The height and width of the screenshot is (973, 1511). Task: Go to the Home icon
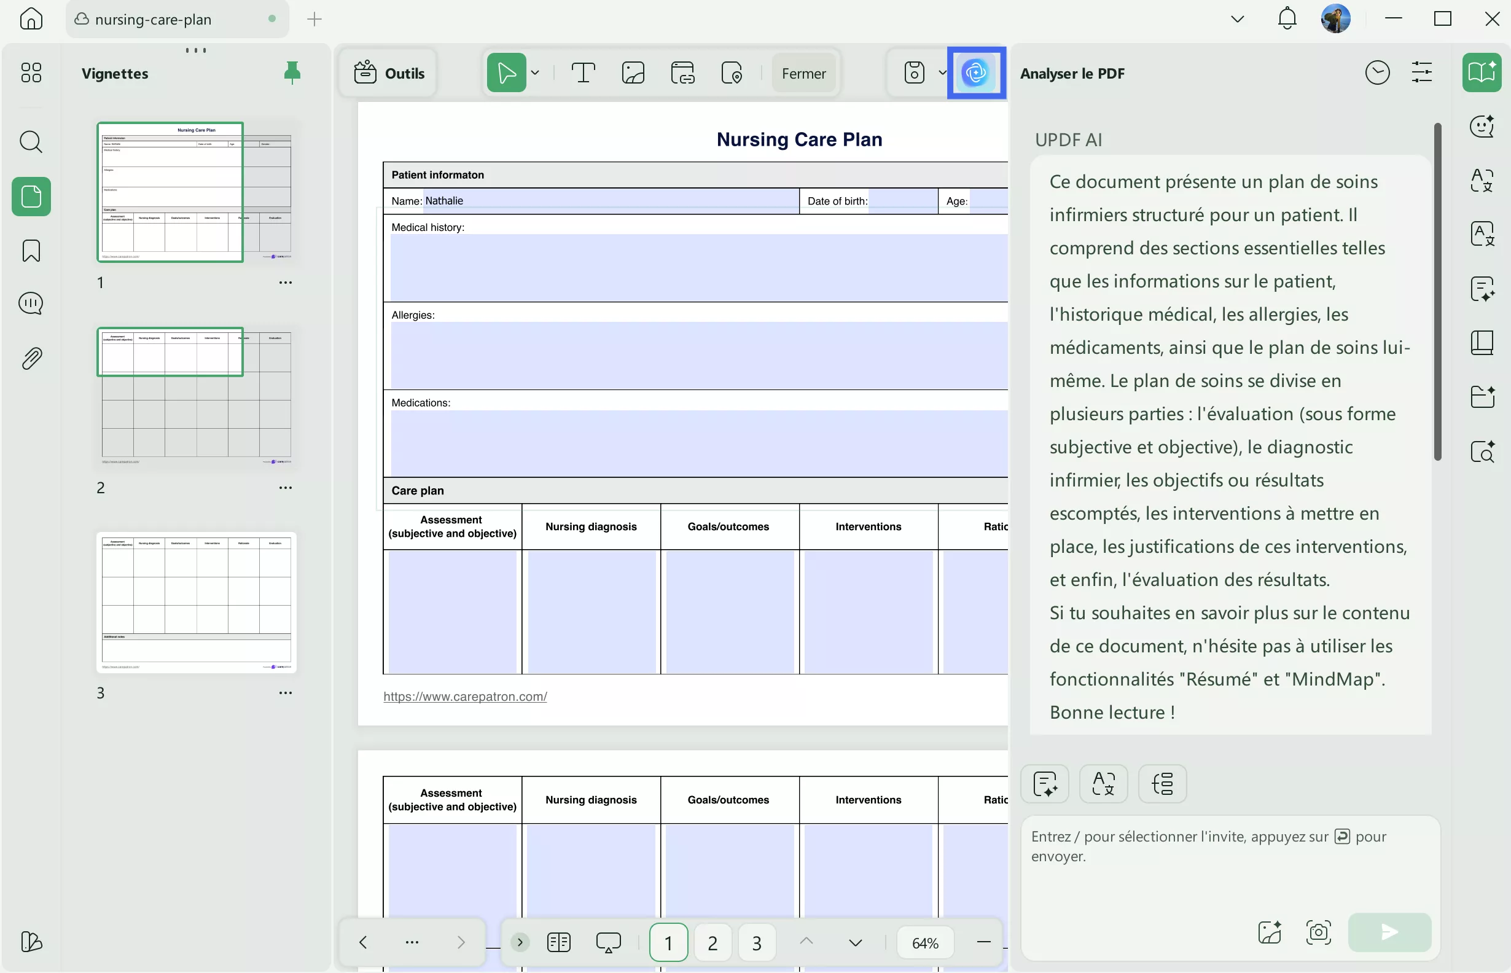click(31, 19)
